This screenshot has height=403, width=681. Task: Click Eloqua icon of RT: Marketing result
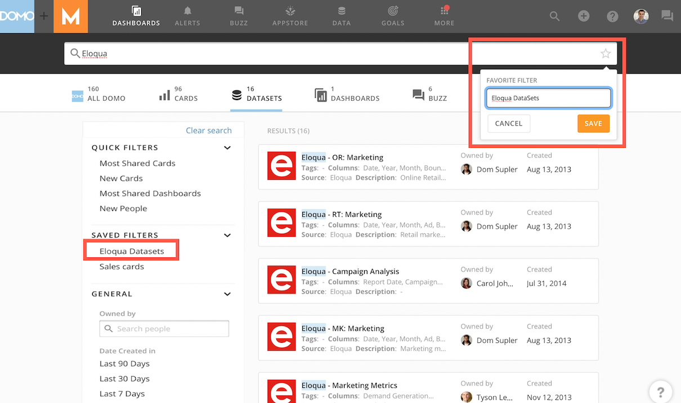pyautogui.click(x=282, y=223)
